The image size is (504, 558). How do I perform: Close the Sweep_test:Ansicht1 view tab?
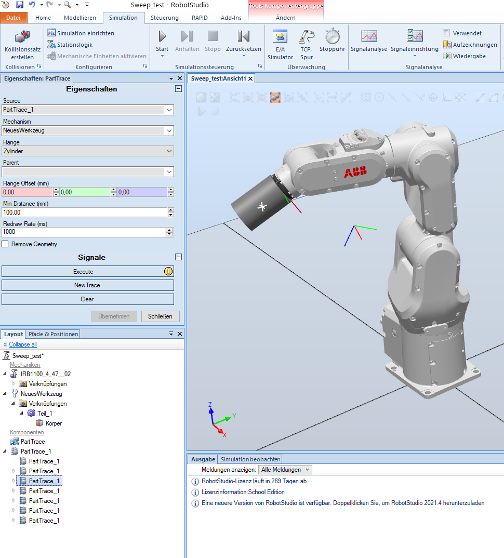250,78
